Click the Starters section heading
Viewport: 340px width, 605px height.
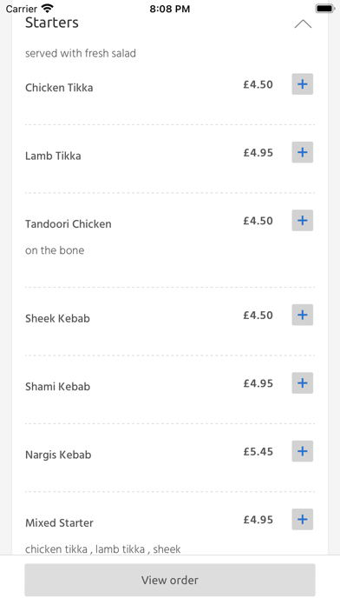(x=52, y=23)
